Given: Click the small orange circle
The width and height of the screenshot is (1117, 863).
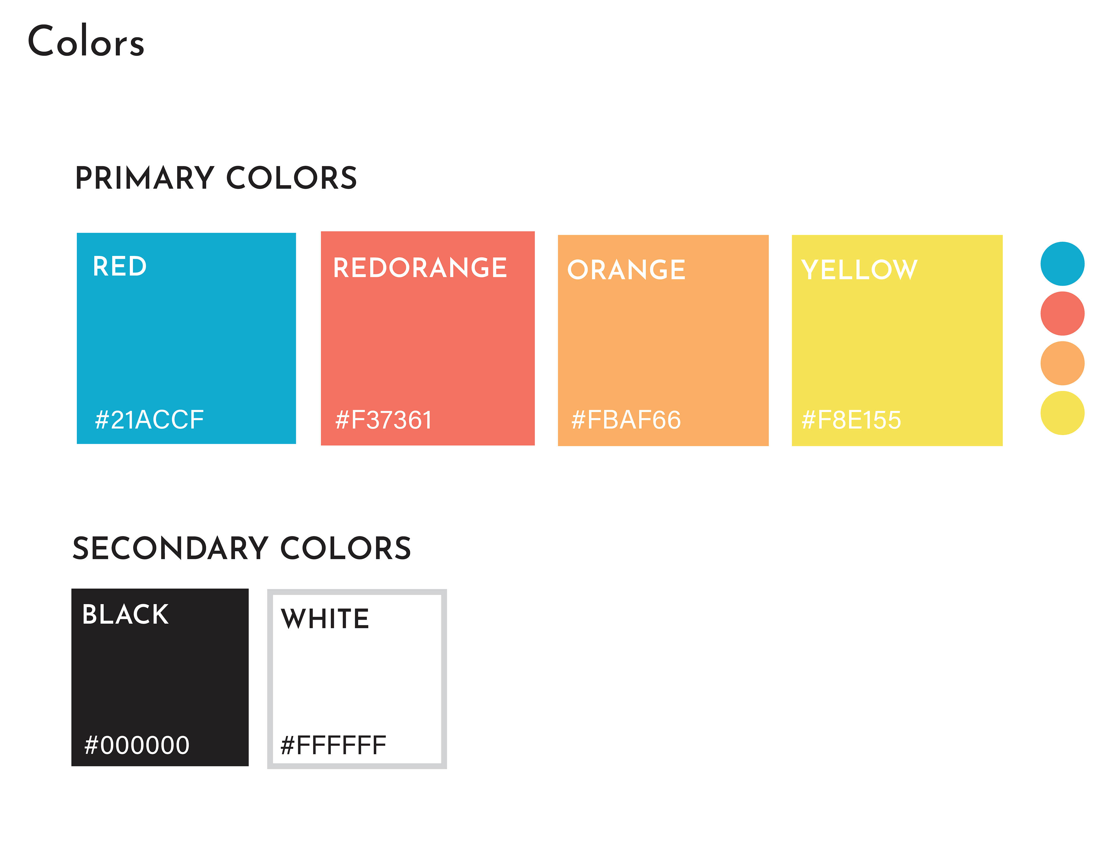Looking at the screenshot, I should pyautogui.click(x=1062, y=363).
